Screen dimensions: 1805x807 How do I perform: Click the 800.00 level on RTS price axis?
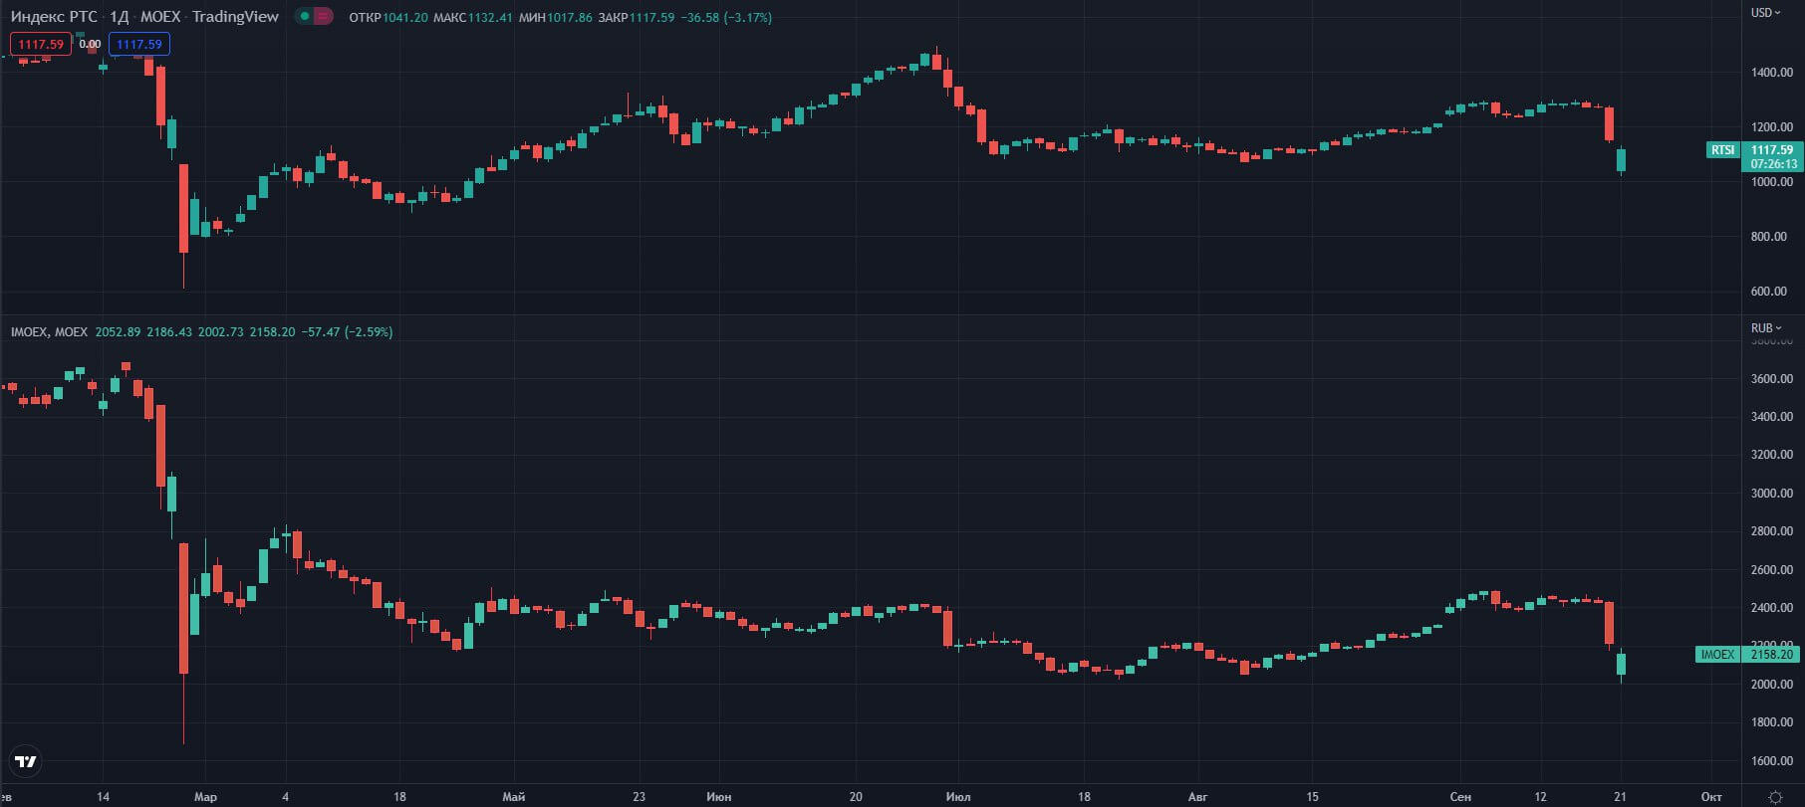(1768, 237)
